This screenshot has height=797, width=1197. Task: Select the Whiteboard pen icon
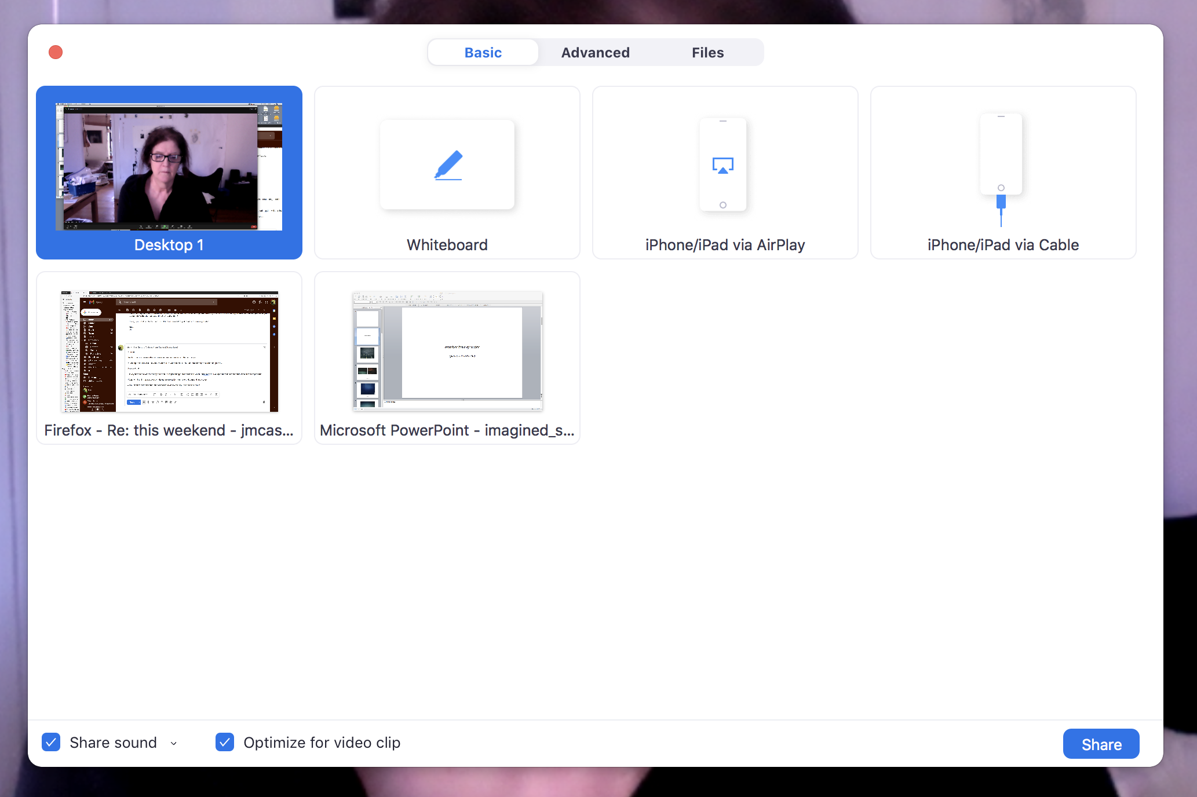coord(448,166)
